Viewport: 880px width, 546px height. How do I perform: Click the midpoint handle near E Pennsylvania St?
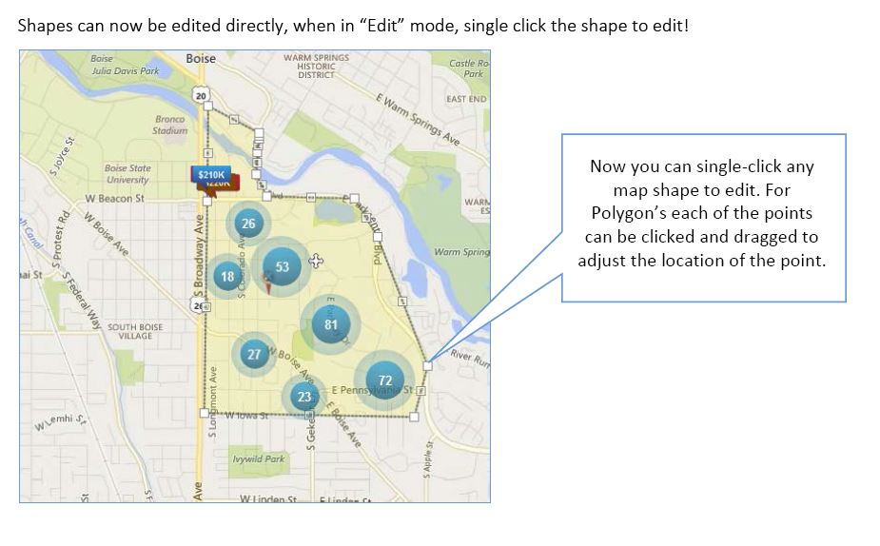pos(420,391)
